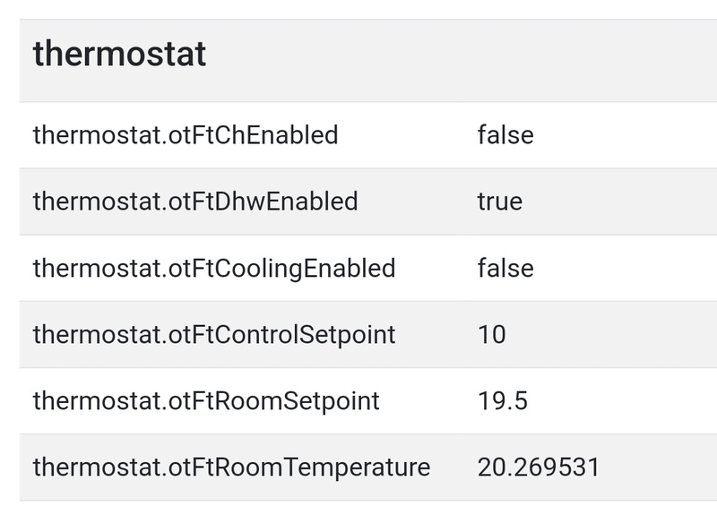Click blank area between otFtChEnabled and false
Screen dimensions: 717x523
[x=408, y=135]
